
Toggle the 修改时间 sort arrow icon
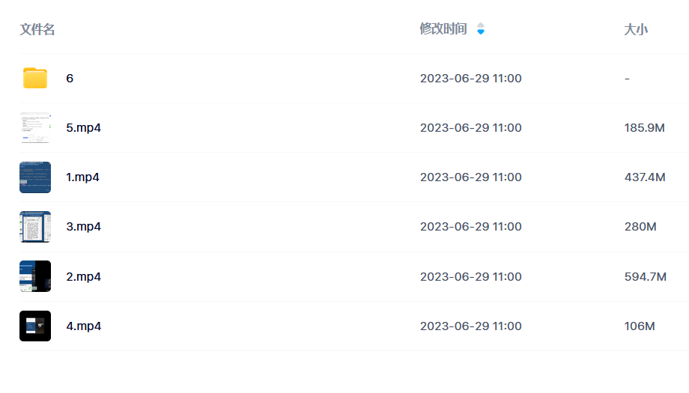[481, 29]
